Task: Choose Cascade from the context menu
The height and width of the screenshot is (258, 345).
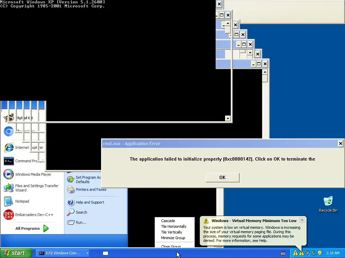Action: pyautogui.click(x=168, y=221)
